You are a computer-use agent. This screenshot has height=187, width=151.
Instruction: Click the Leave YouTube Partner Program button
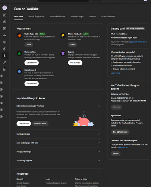click(116, 154)
